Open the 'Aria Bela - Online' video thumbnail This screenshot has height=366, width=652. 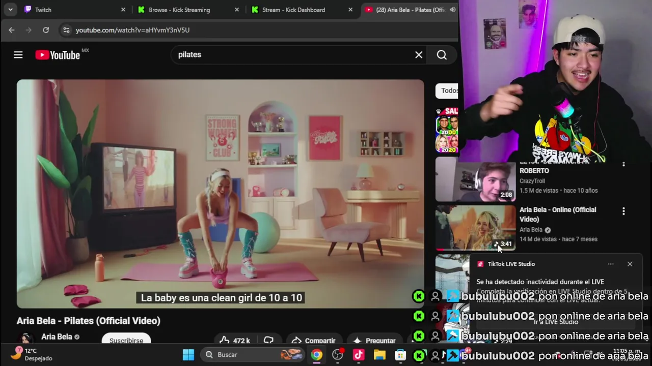click(x=476, y=228)
